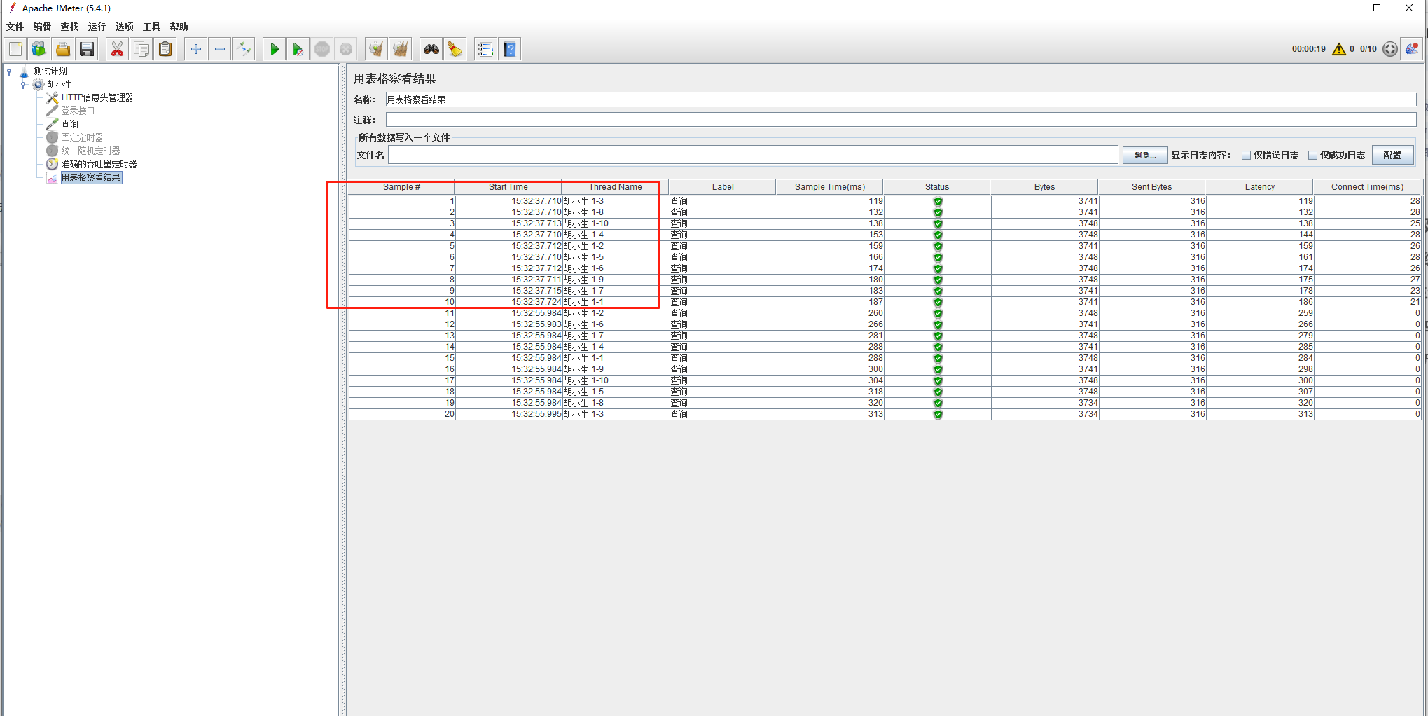Screen dimensions: 1428x716
Task: Sort by the Bytes column header
Action: pos(1044,187)
